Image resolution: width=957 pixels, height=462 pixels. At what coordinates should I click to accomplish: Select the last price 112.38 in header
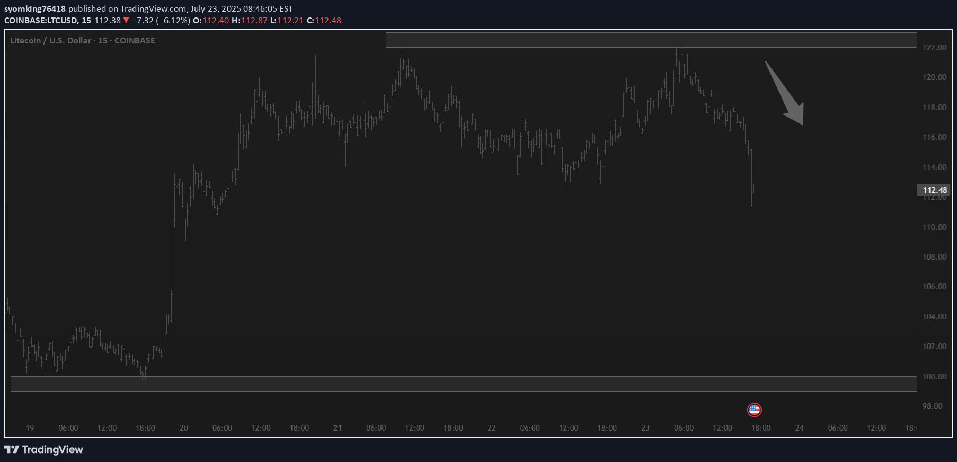[x=108, y=20]
